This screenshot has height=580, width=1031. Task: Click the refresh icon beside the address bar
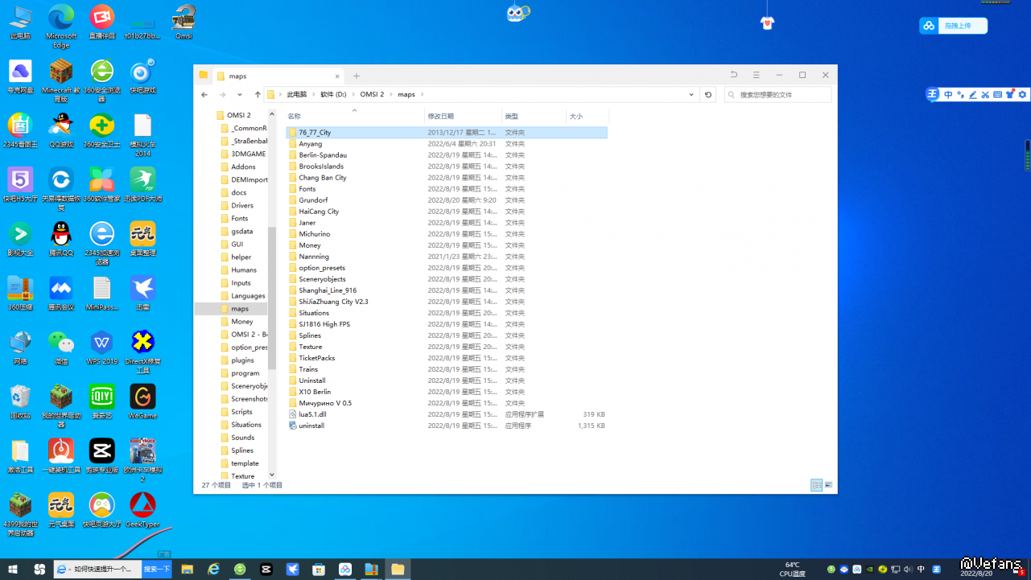pyautogui.click(x=708, y=95)
